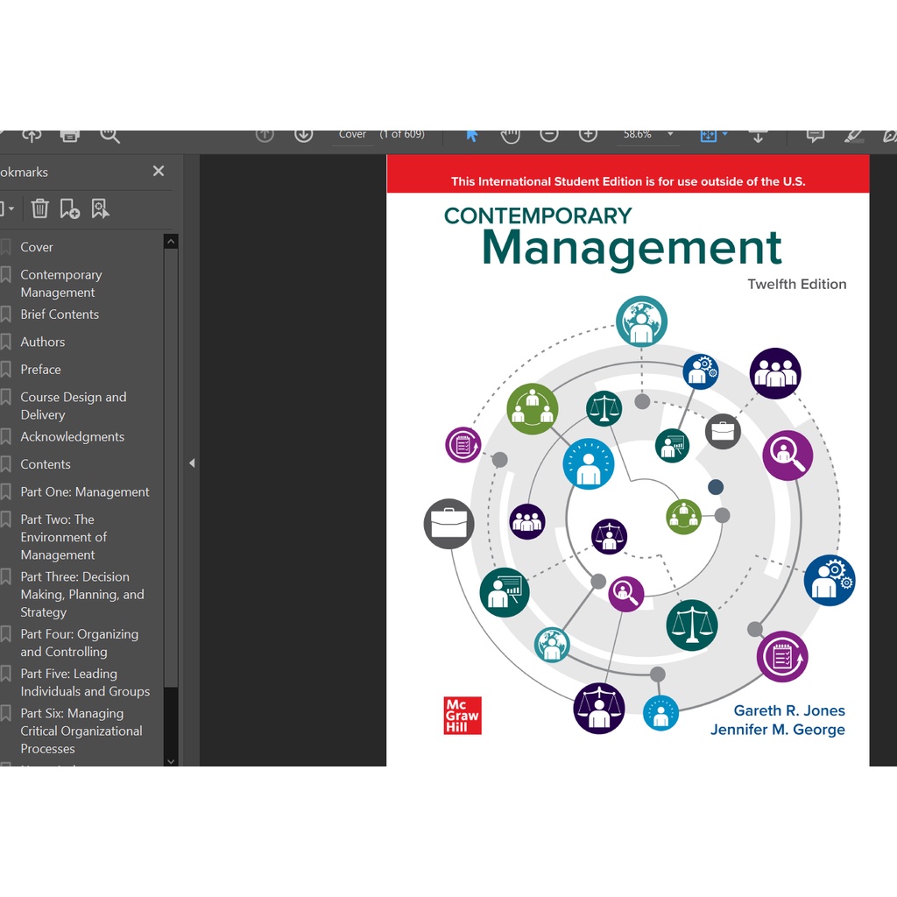Viewport: 897px width, 897px height.
Task: Zoom in using the plus button
Action: tap(589, 135)
